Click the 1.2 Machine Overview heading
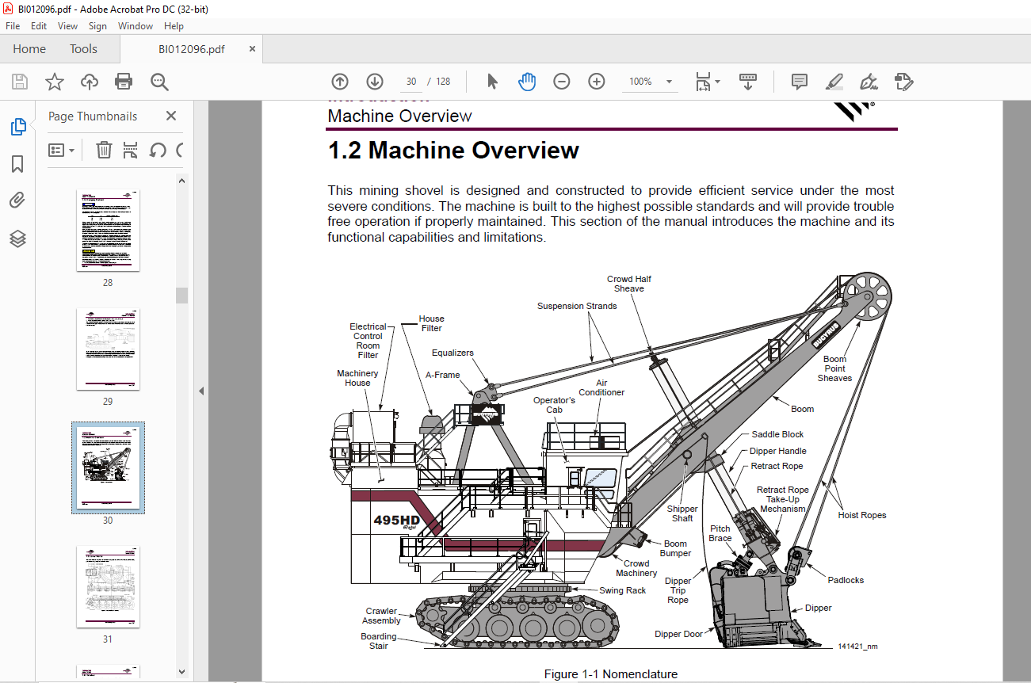Viewport: 1031px width, 683px height. click(x=453, y=151)
